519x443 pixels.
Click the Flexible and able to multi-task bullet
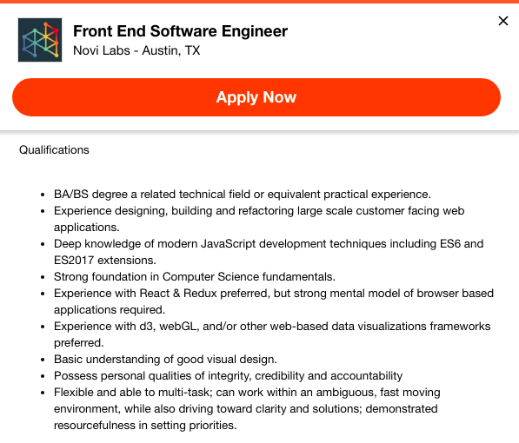point(247,408)
